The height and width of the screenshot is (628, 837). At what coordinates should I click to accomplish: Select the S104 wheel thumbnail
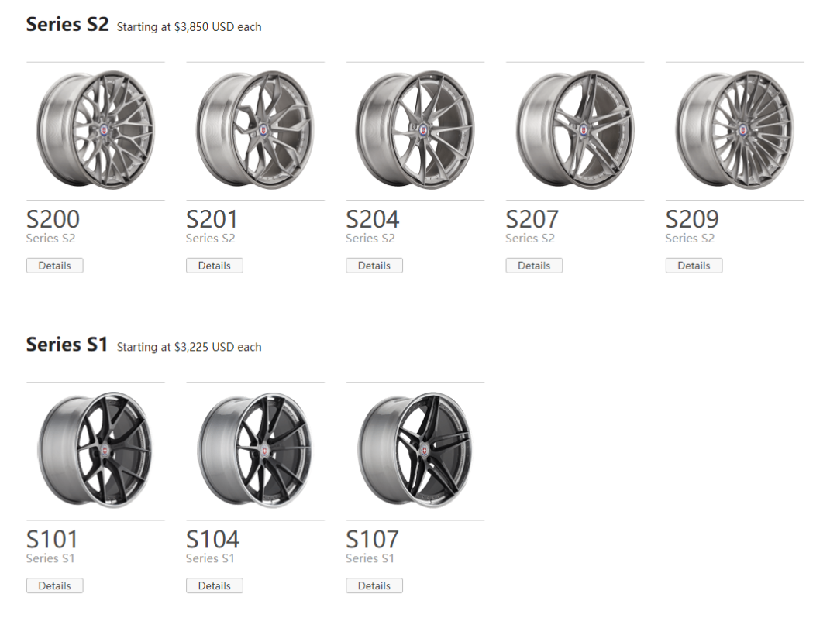[x=255, y=450]
